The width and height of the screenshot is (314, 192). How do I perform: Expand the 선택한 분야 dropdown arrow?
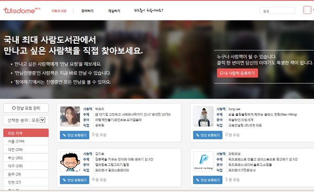[x=42, y=120]
